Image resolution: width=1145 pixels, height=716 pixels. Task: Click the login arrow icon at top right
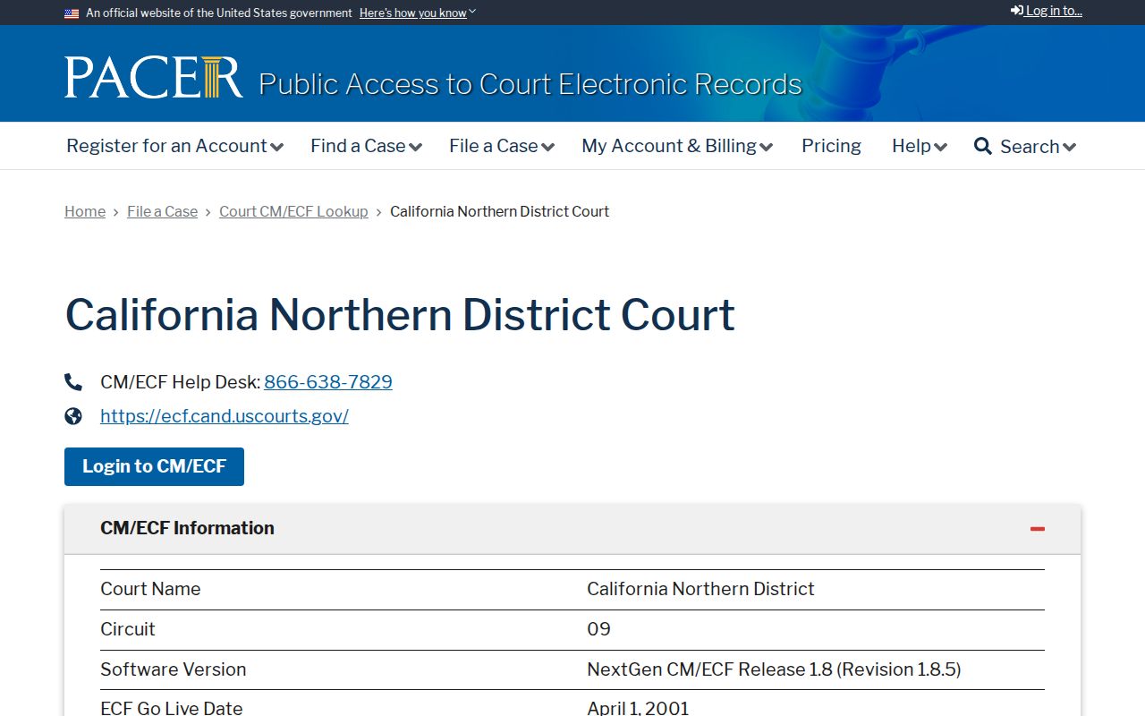pos(1017,11)
